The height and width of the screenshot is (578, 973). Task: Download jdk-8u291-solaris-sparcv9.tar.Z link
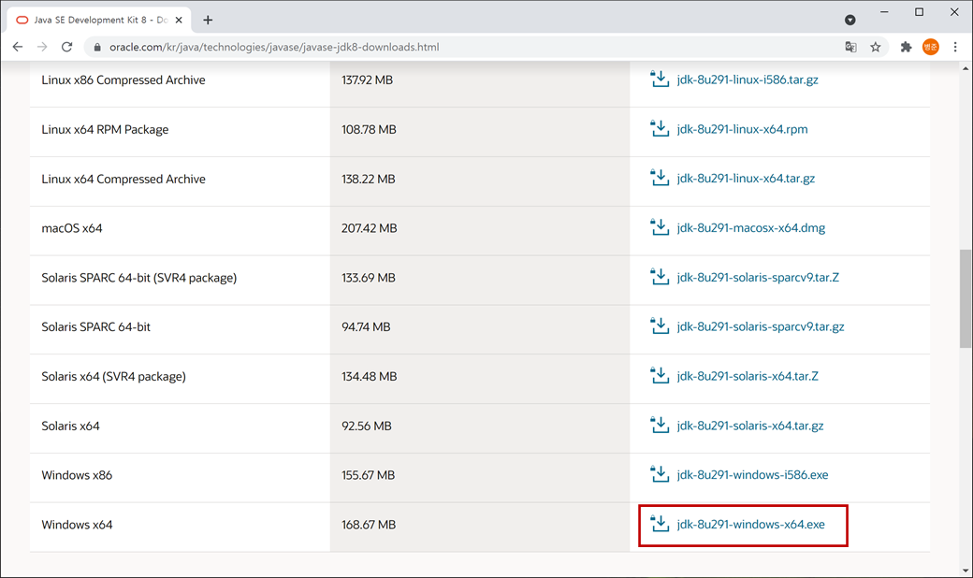(x=759, y=277)
